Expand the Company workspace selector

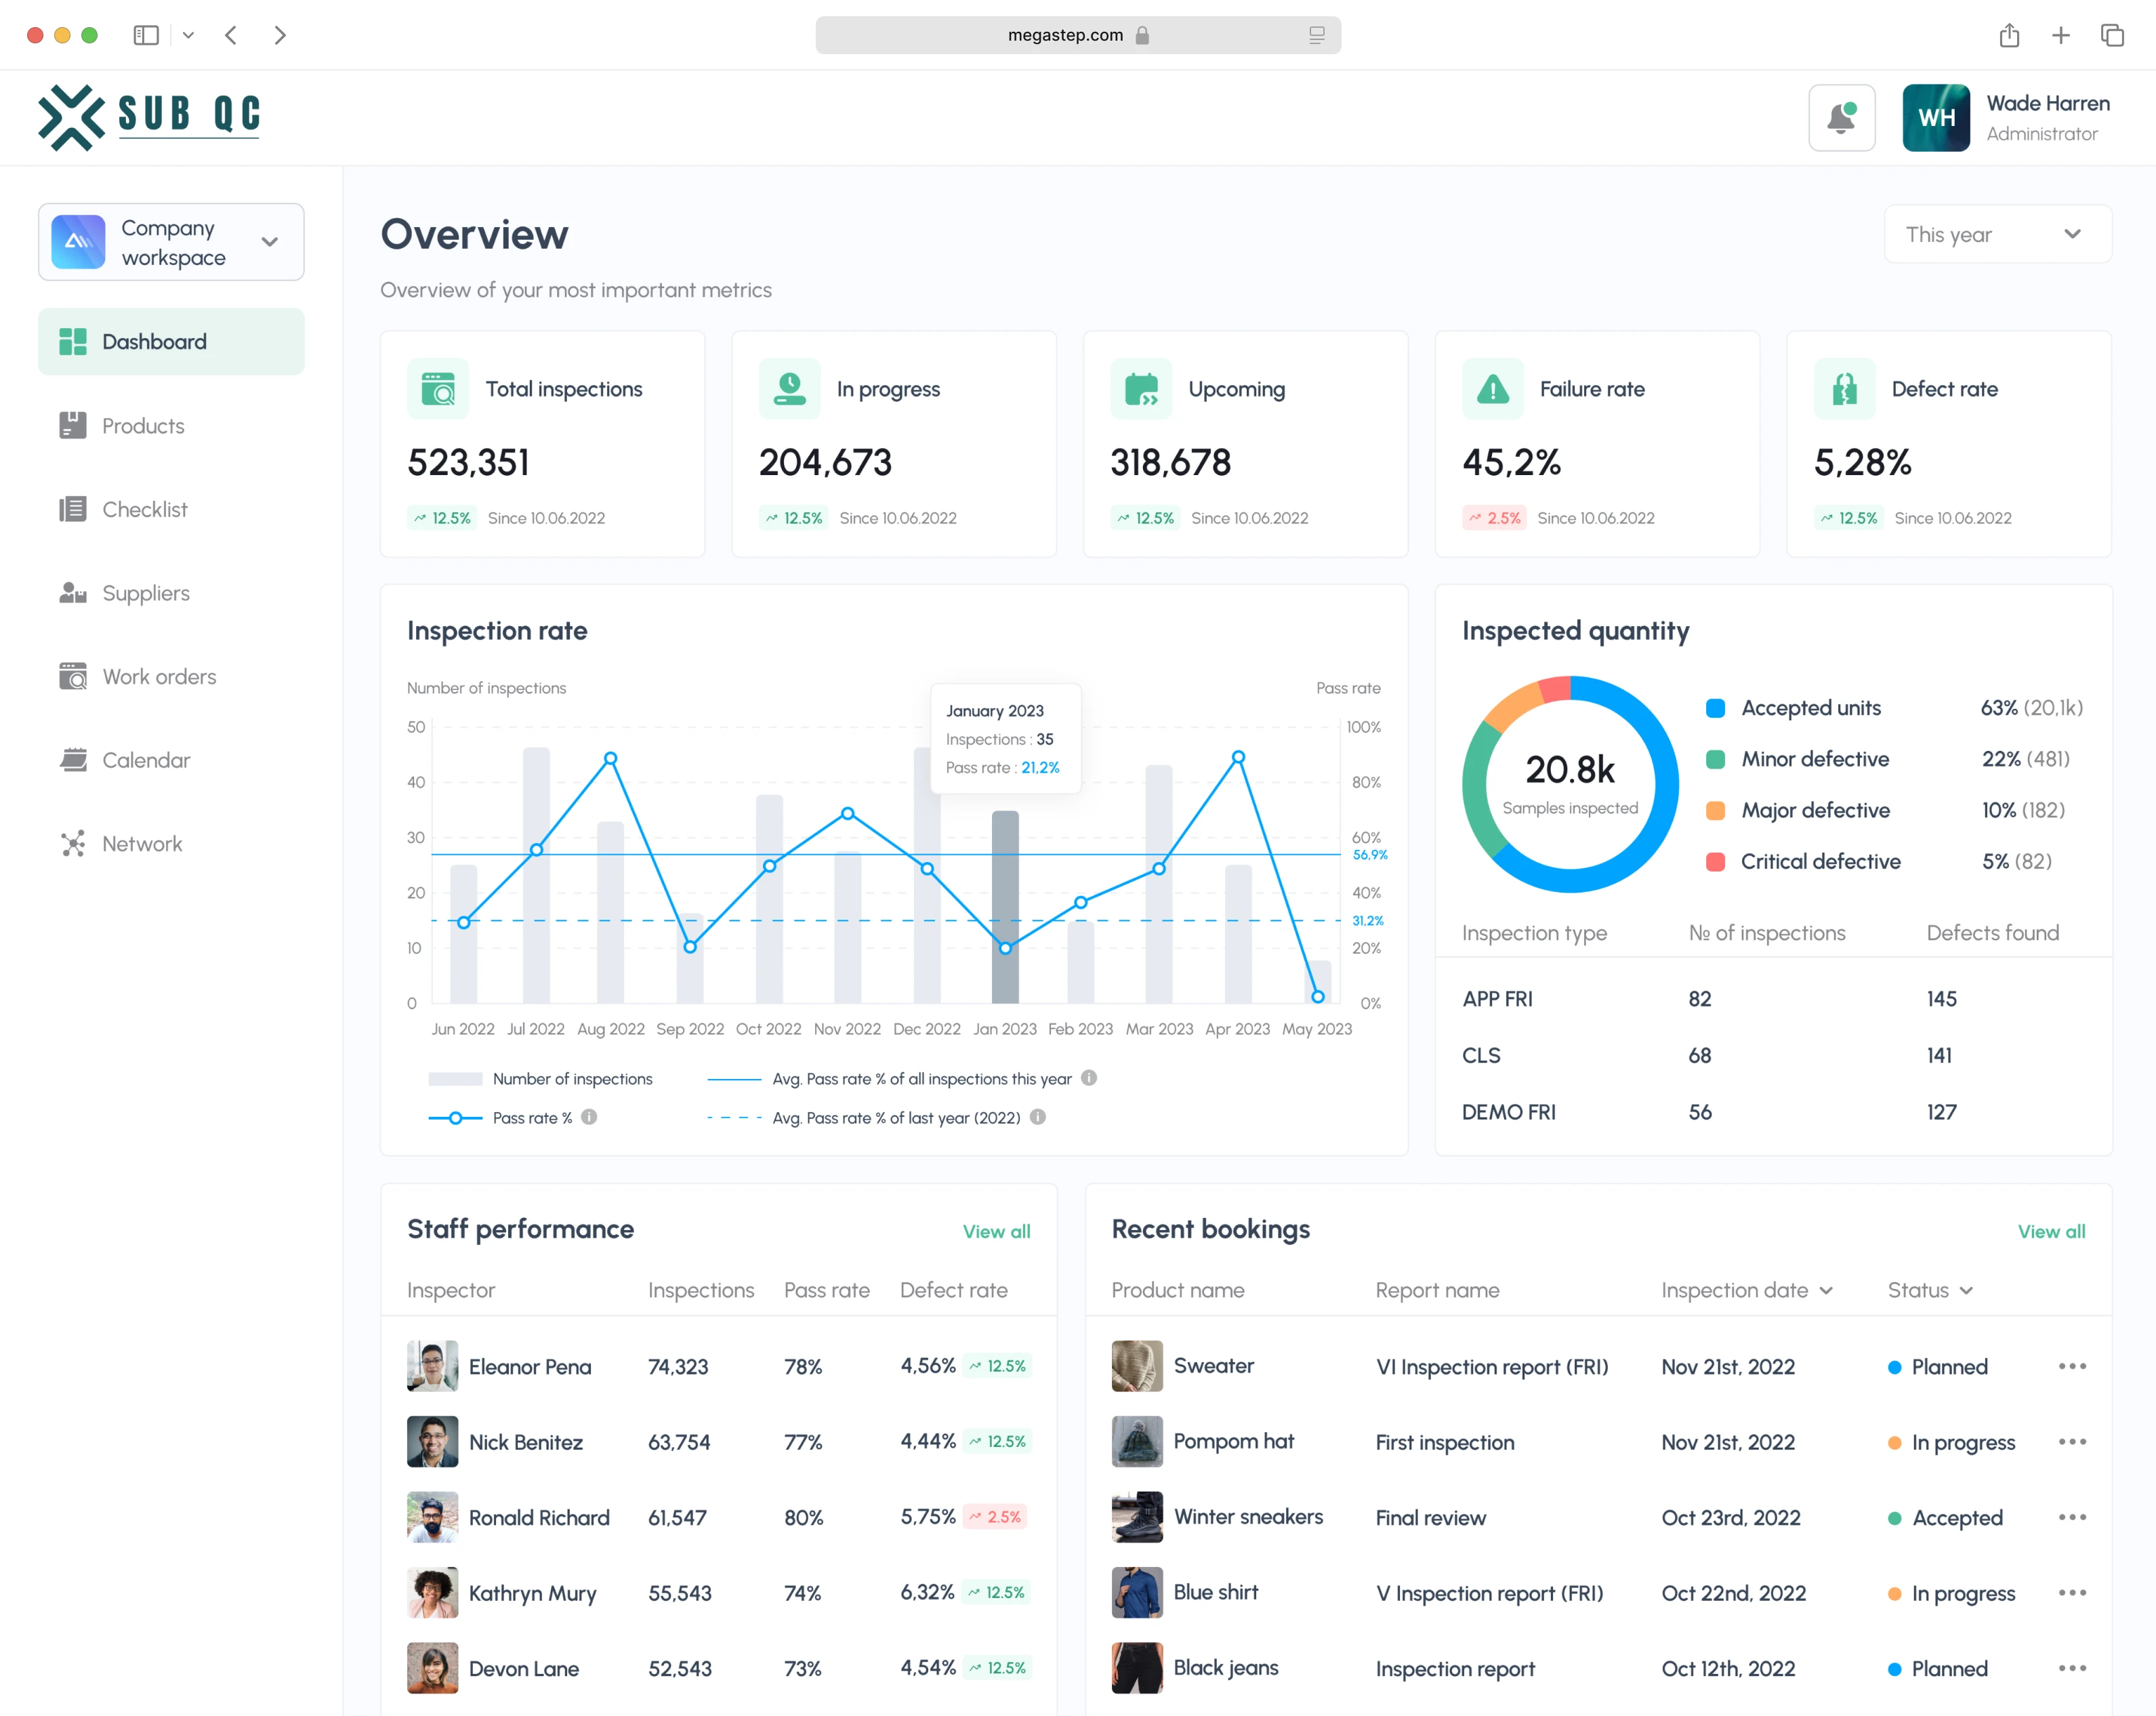(x=171, y=243)
